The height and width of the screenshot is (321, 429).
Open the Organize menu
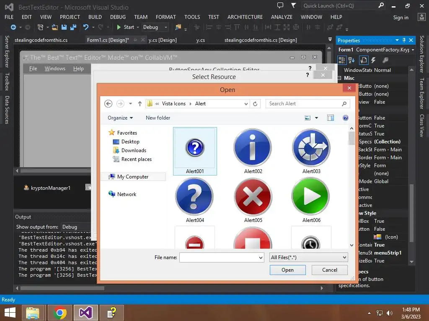point(120,118)
